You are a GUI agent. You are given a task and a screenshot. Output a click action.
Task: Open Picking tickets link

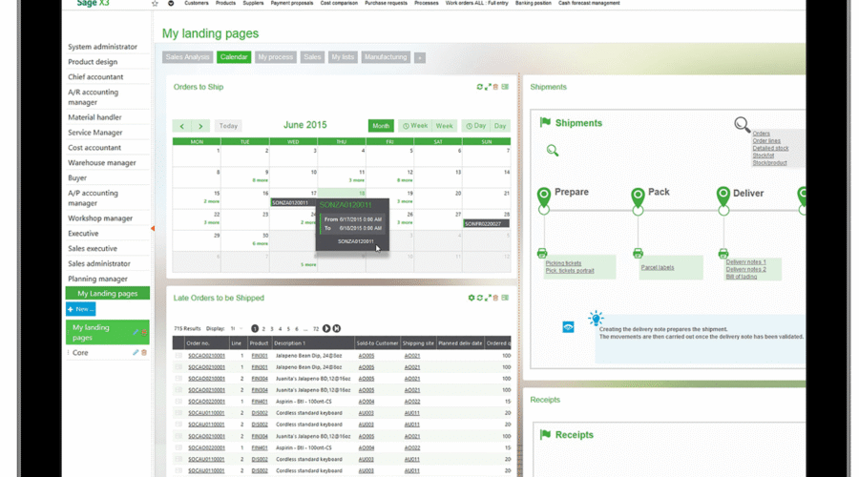point(563,263)
